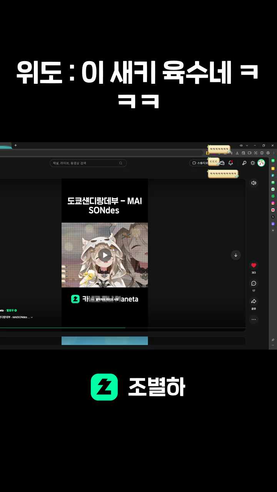Click browser tab audio speaker icon

coord(241,146)
